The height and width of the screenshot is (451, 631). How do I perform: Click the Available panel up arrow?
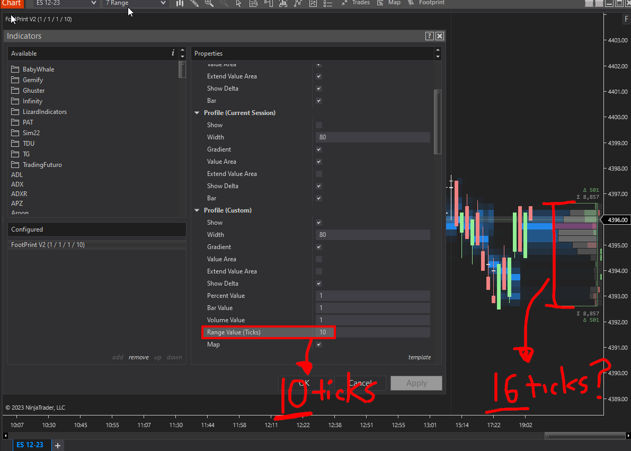click(x=182, y=50)
